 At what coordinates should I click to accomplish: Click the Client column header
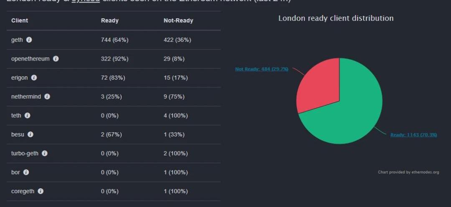point(20,21)
